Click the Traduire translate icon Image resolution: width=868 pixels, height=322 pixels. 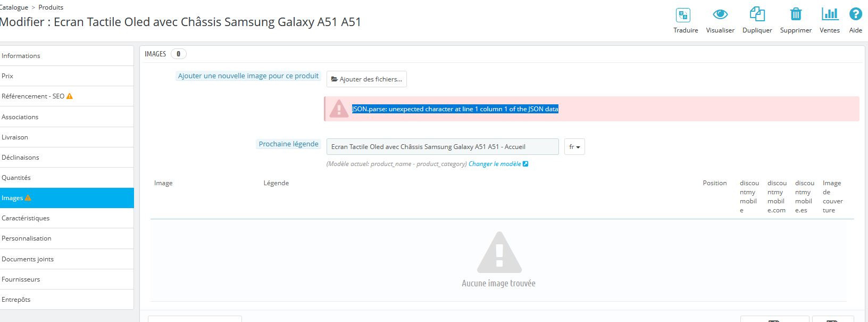[x=683, y=15]
